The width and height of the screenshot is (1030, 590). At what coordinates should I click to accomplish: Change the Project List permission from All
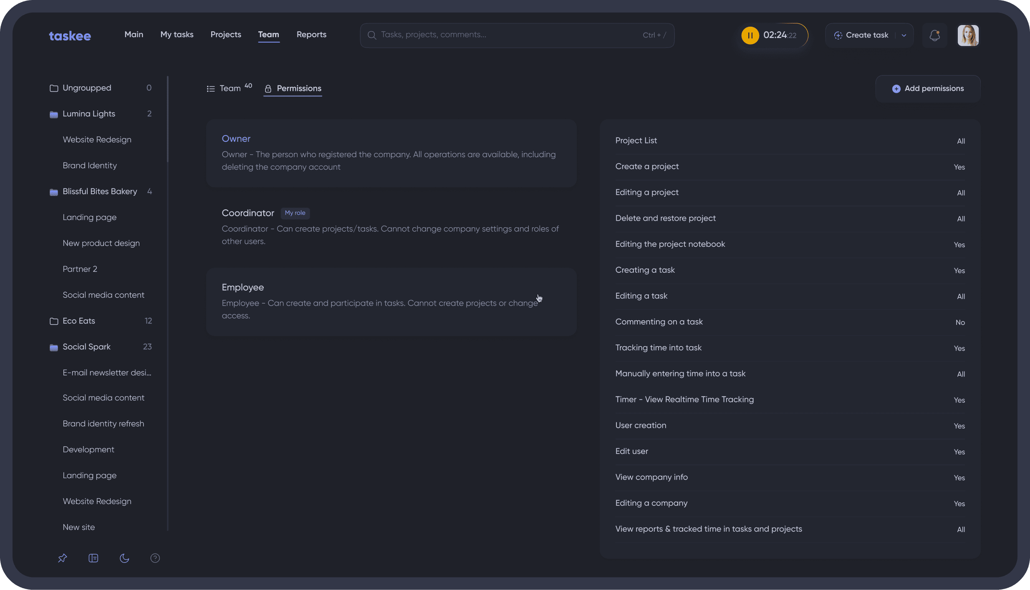tap(961, 141)
